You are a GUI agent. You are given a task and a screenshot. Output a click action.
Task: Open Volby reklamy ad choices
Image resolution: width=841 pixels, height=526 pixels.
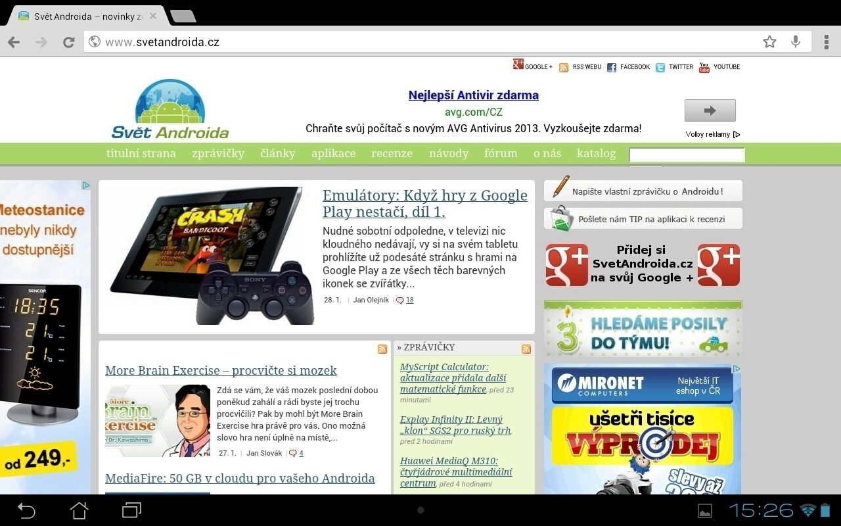[x=713, y=134]
